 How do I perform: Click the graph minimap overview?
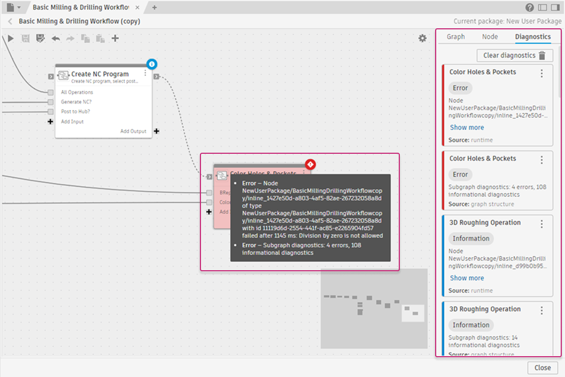374,309
